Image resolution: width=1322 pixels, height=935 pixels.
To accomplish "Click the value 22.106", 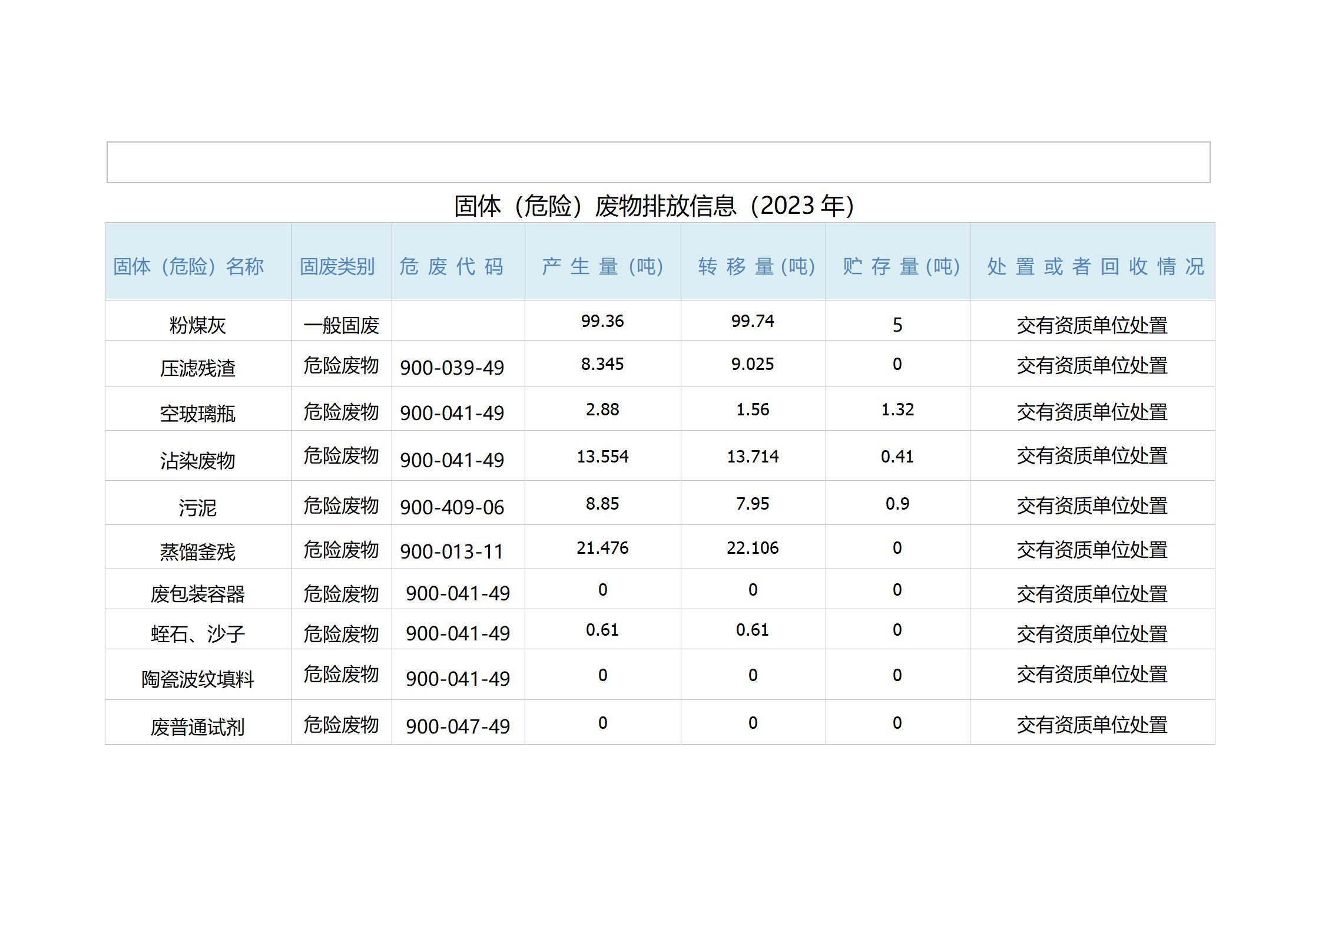I will click(x=753, y=548).
